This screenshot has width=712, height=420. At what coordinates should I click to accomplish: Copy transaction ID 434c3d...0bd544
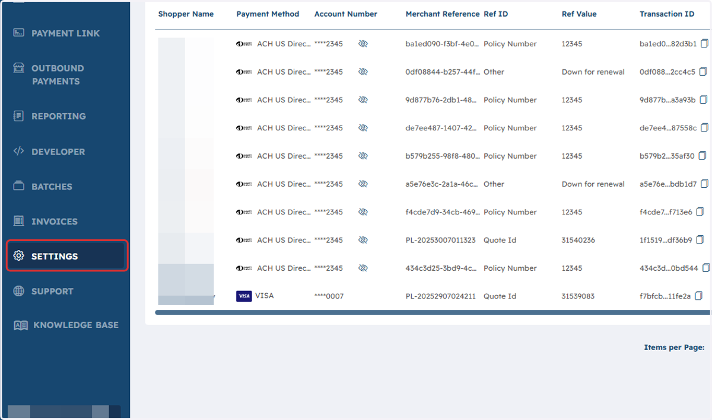coord(706,268)
